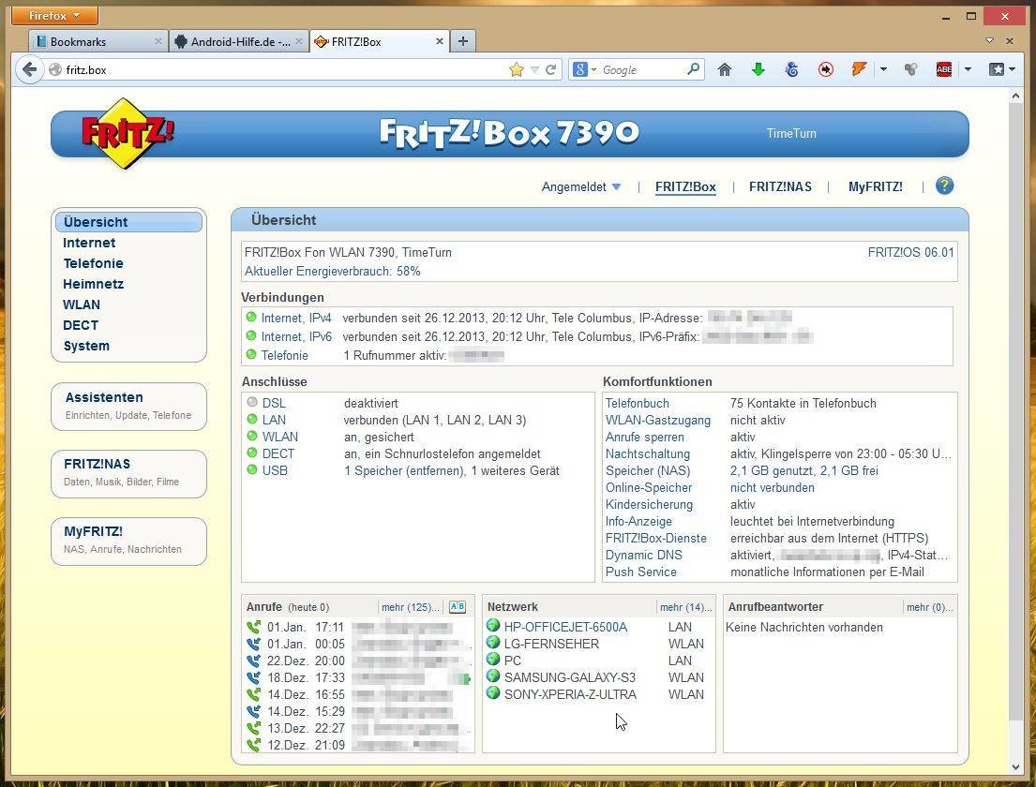The image size is (1036, 787).
Task: Open the Kindersicherung link
Action: tap(649, 504)
